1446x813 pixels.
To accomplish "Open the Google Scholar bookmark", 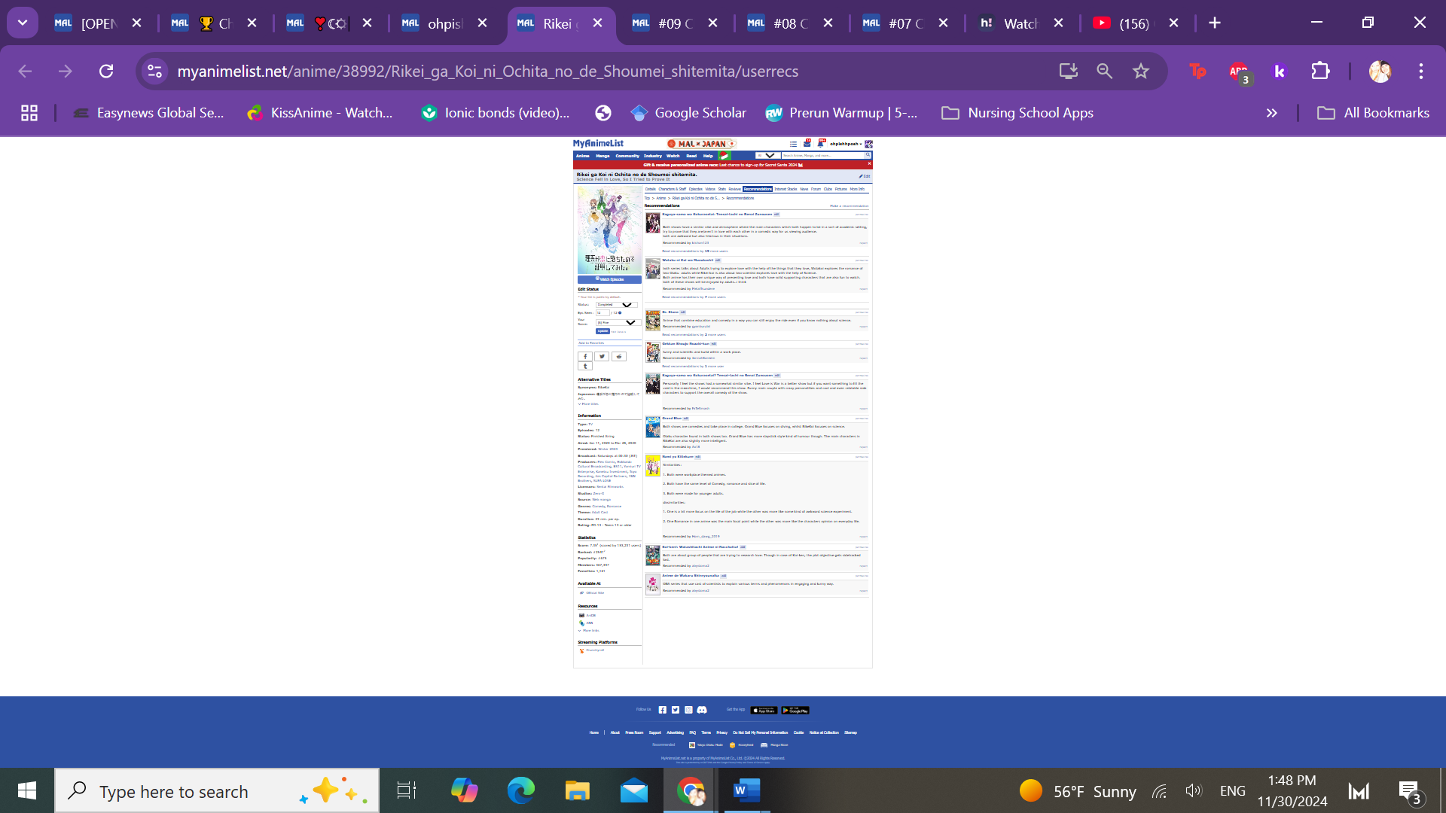I will tap(688, 113).
